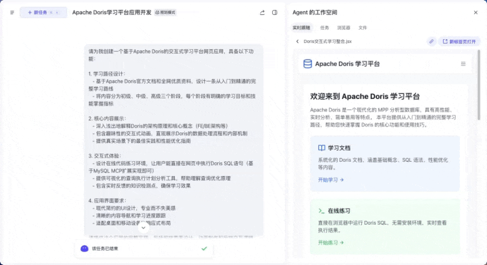
Task: Switch to the 任务 tab
Action: tap(324, 28)
